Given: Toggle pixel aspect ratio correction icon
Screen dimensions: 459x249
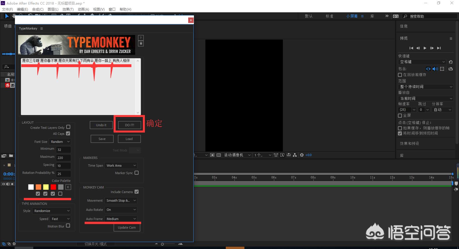Looking at the screenshot, I should pyautogui.click(x=276, y=155).
